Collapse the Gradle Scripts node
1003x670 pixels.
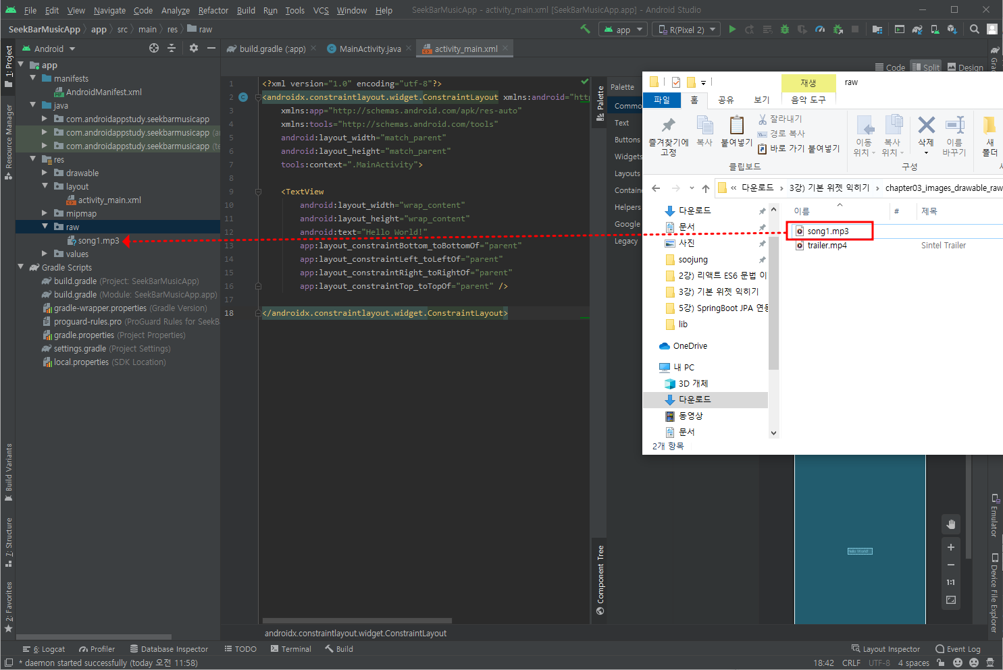click(x=21, y=267)
